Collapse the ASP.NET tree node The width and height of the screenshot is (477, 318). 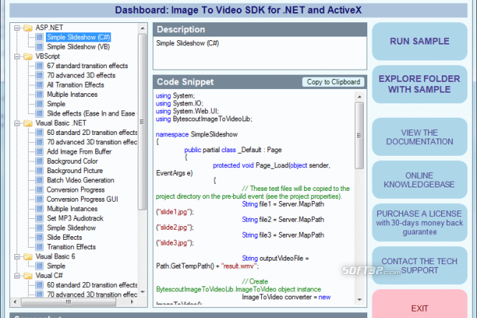pos(17,28)
